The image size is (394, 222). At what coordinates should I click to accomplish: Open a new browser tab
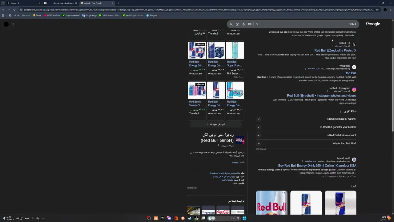tap(118, 3)
